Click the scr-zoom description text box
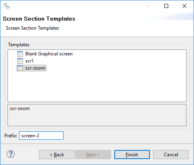 (x=97, y=115)
